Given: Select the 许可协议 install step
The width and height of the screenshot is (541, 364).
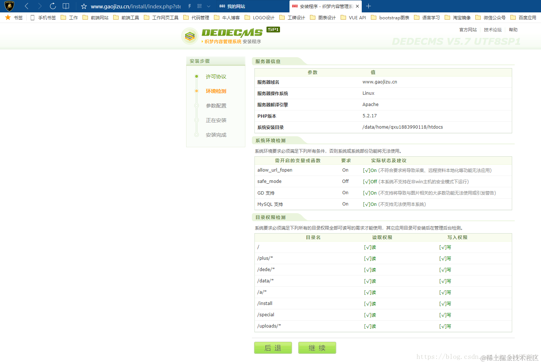Looking at the screenshot, I should pyautogui.click(x=216, y=77).
